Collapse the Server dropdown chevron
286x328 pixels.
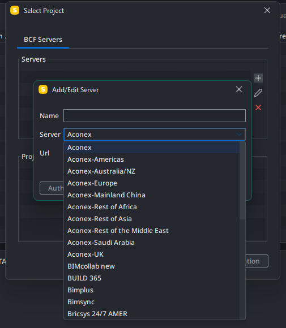pyautogui.click(x=239, y=134)
